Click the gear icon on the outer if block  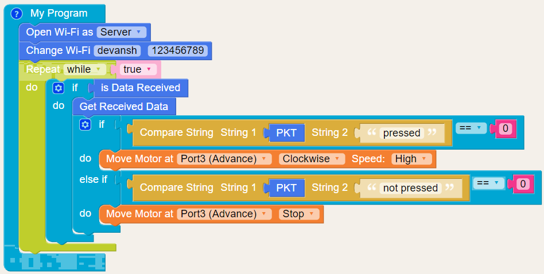(x=58, y=88)
